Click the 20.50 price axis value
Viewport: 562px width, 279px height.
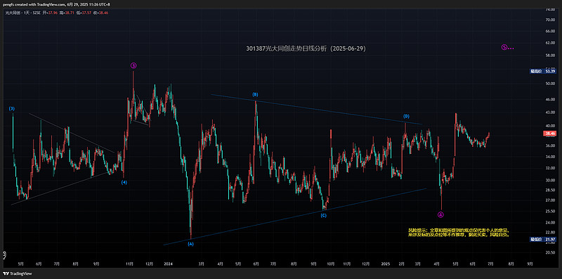[550, 252]
